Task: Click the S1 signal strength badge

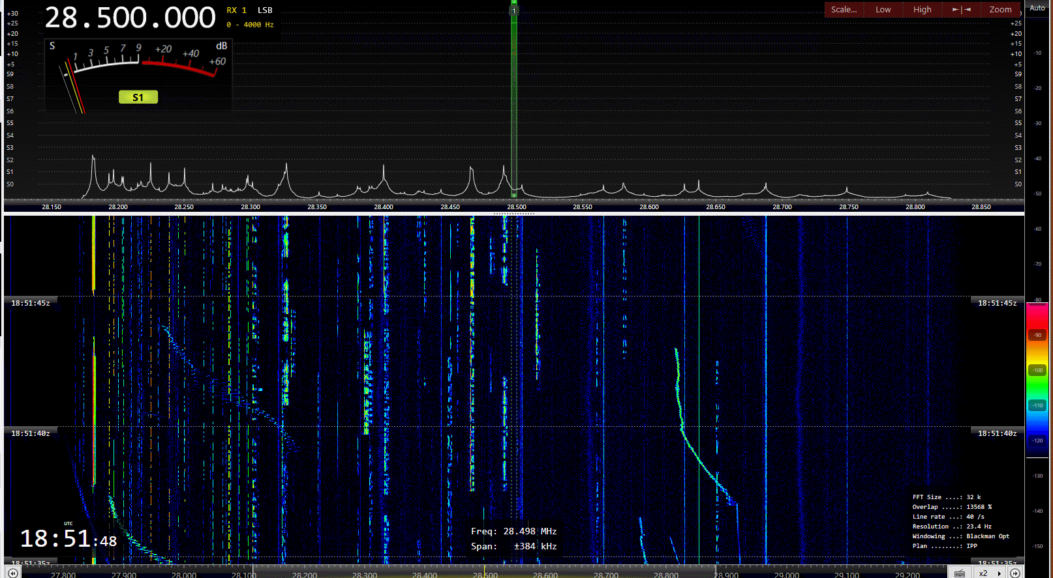Action: (x=138, y=98)
